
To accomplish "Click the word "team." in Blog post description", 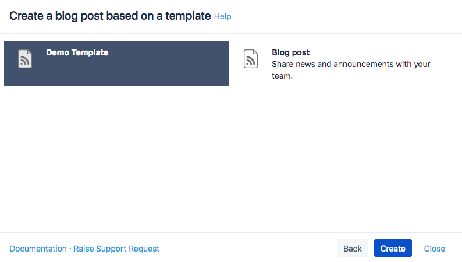I will coord(282,76).
